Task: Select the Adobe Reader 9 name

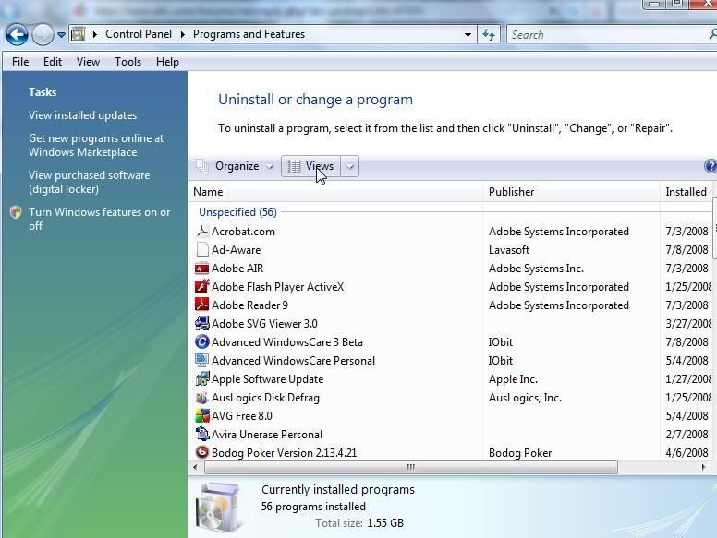Action: tap(249, 305)
